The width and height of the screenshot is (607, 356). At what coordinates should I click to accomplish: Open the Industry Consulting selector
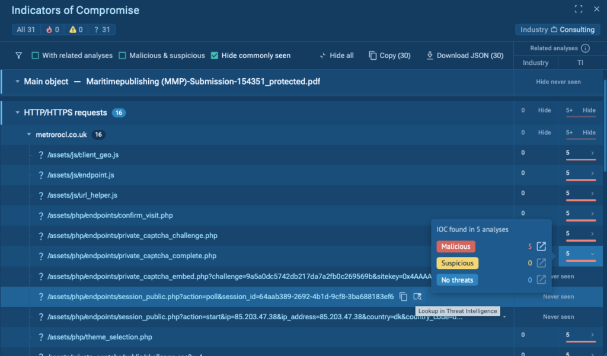coord(557,30)
